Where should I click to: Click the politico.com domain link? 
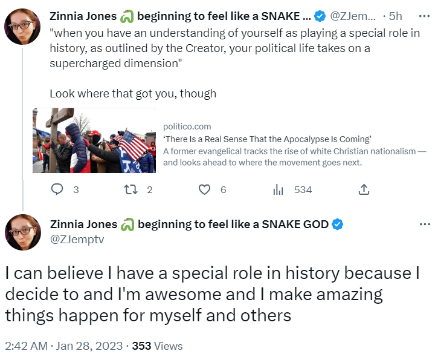187,126
